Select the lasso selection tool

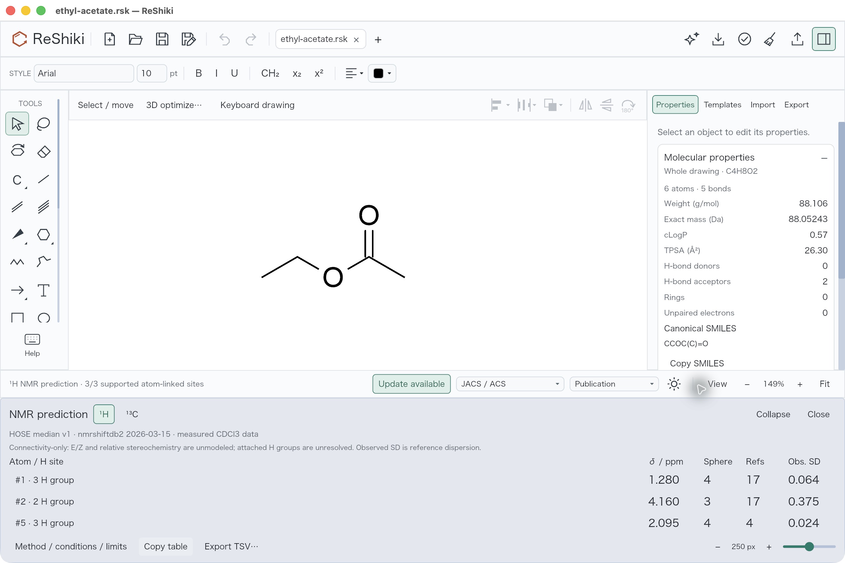[43, 124]
